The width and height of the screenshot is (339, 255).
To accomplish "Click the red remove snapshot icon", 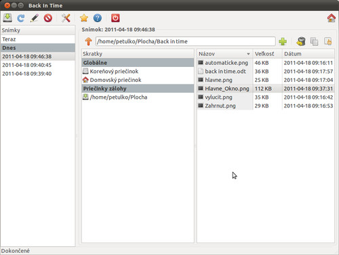I will [x=48, y=18].
